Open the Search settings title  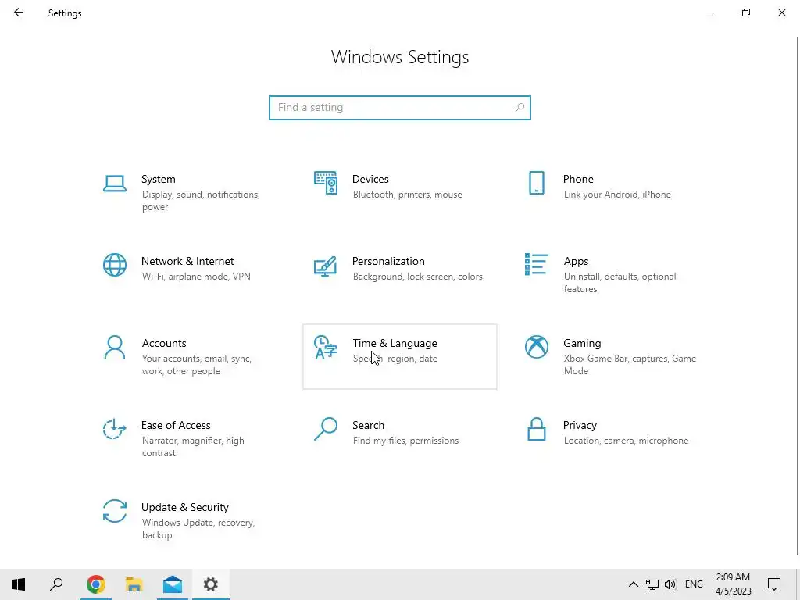coord(368,425)
